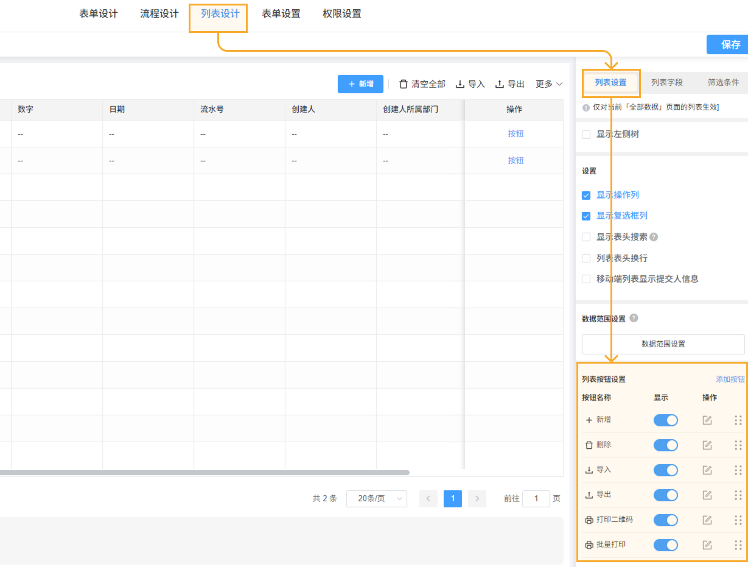Uncheck 显示操作列 checkbox
This screenshot has height=567, width=748.
pyautogui.click(x=586, y=195)
